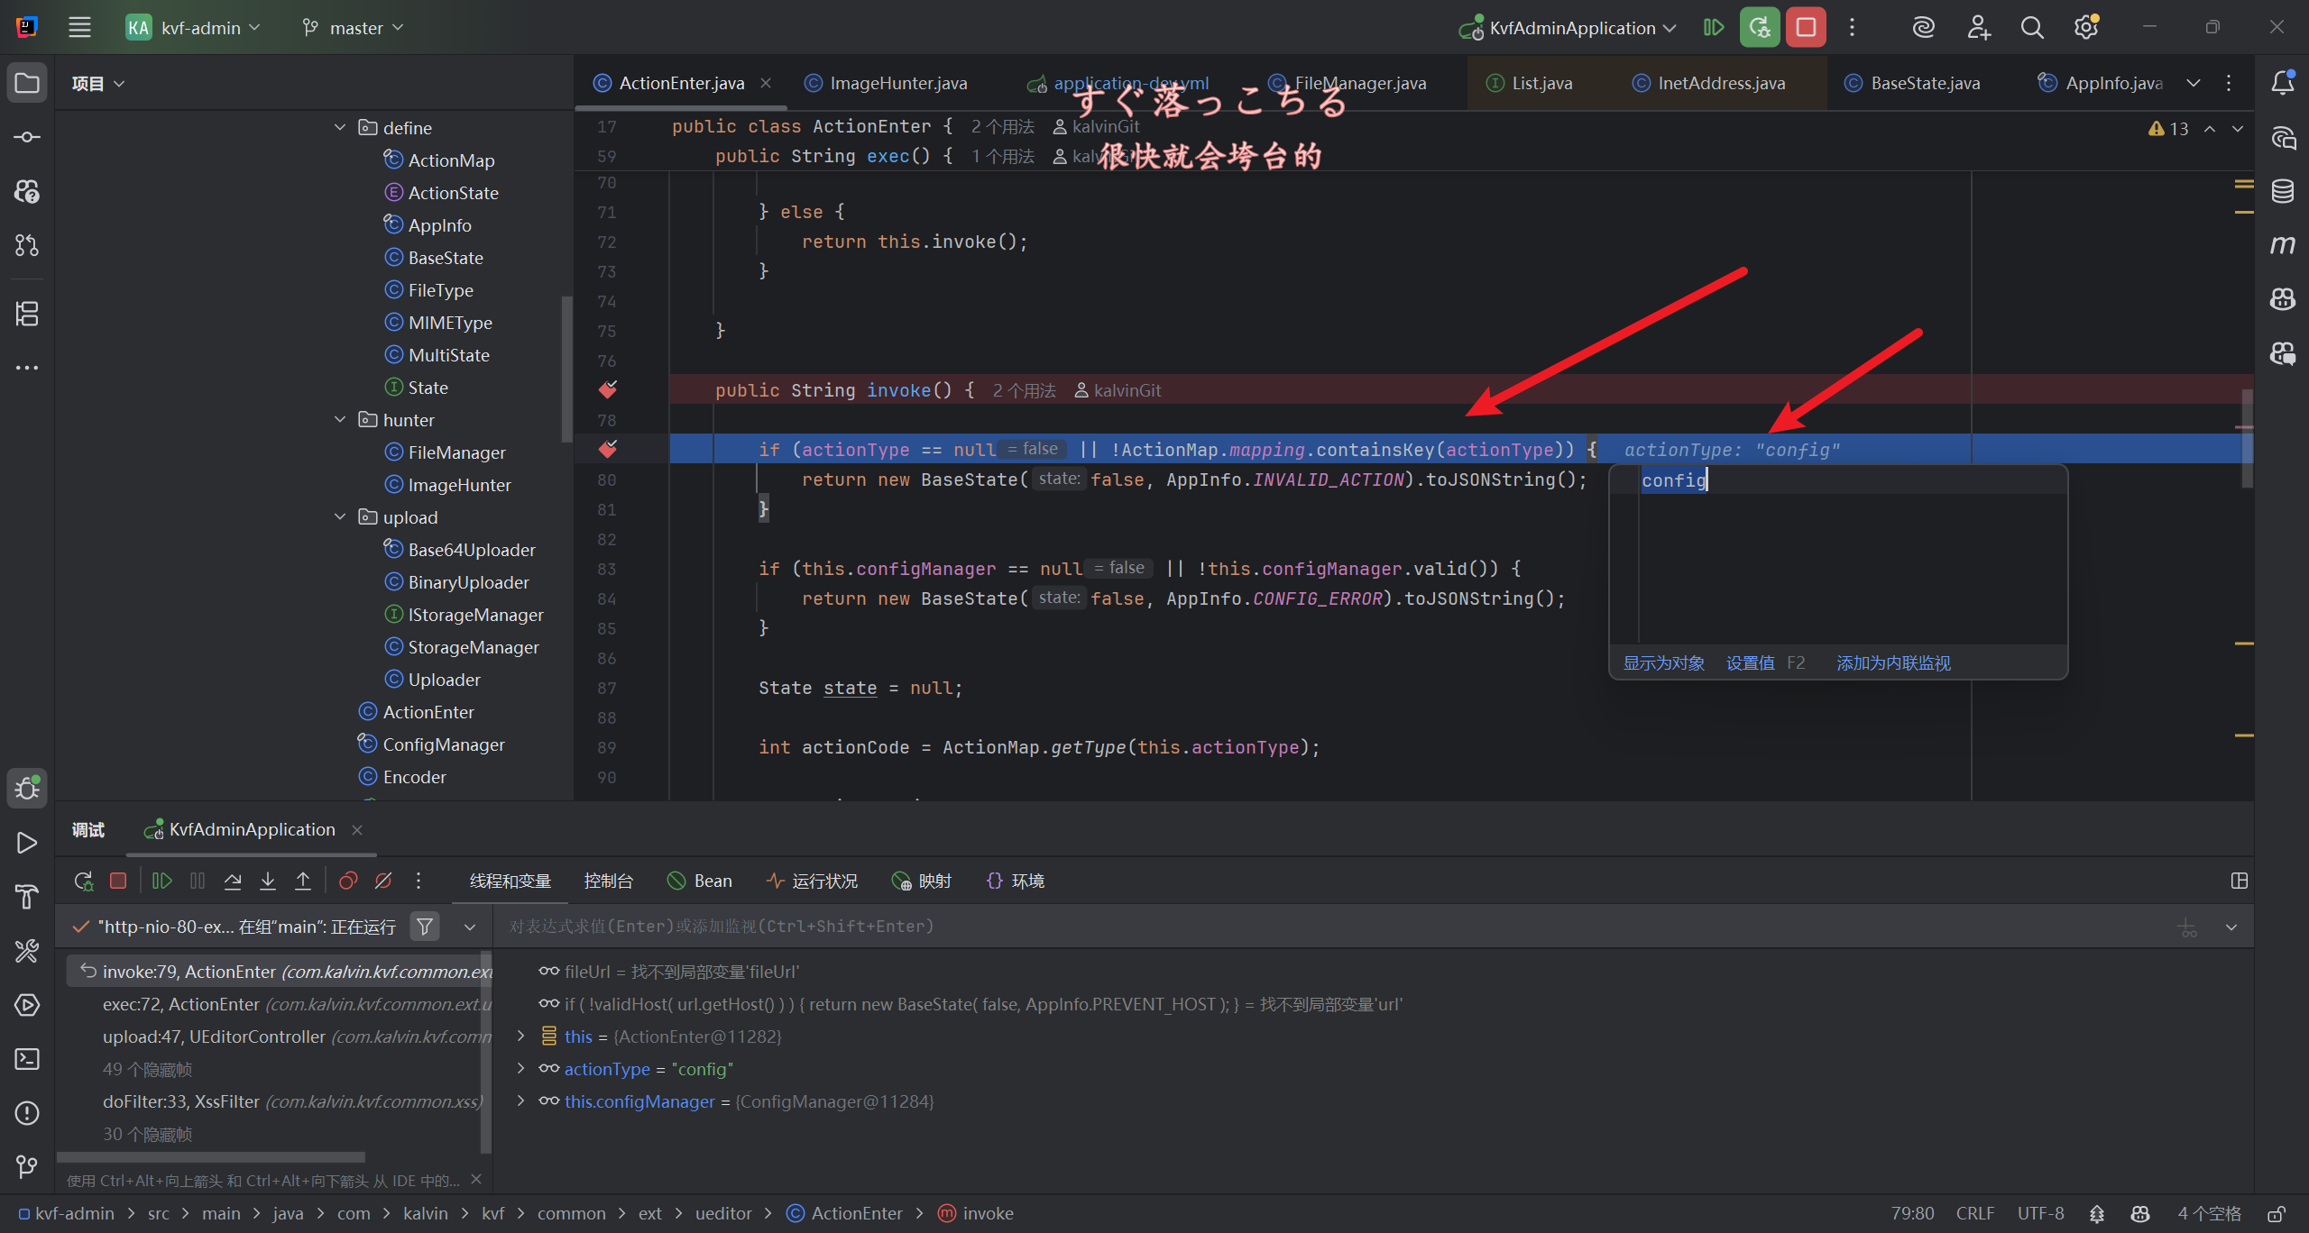Click the evaluate expression input field

tap(1335, 927)
